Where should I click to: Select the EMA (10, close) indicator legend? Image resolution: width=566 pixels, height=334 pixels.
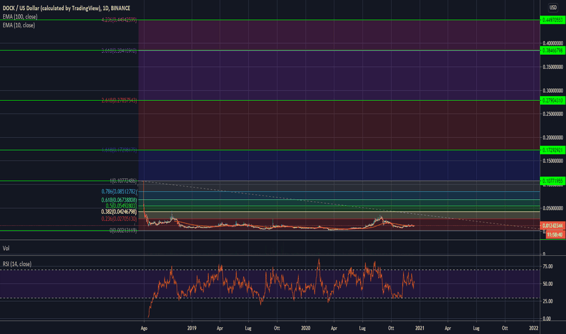(x=19, y=26)
